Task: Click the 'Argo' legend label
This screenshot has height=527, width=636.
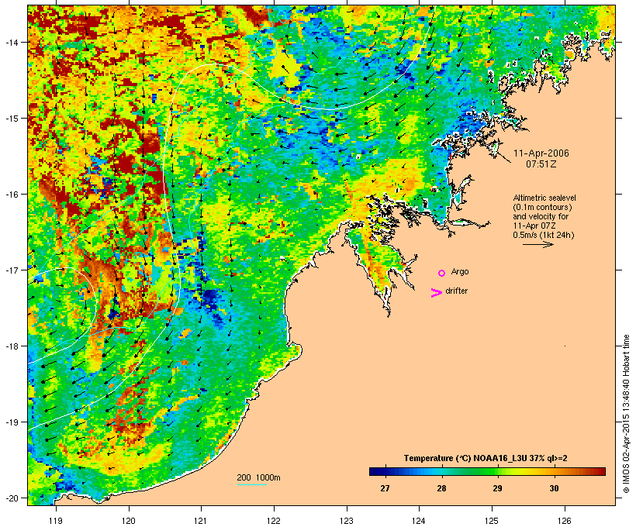Action: (460, 271)
